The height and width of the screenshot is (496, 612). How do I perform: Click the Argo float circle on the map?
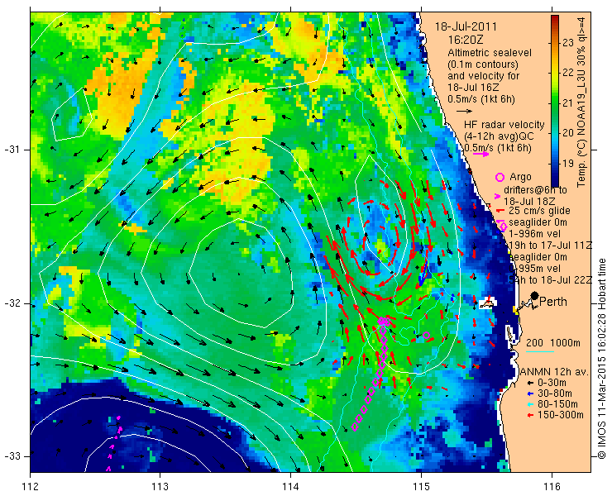(x=426, y=335)
